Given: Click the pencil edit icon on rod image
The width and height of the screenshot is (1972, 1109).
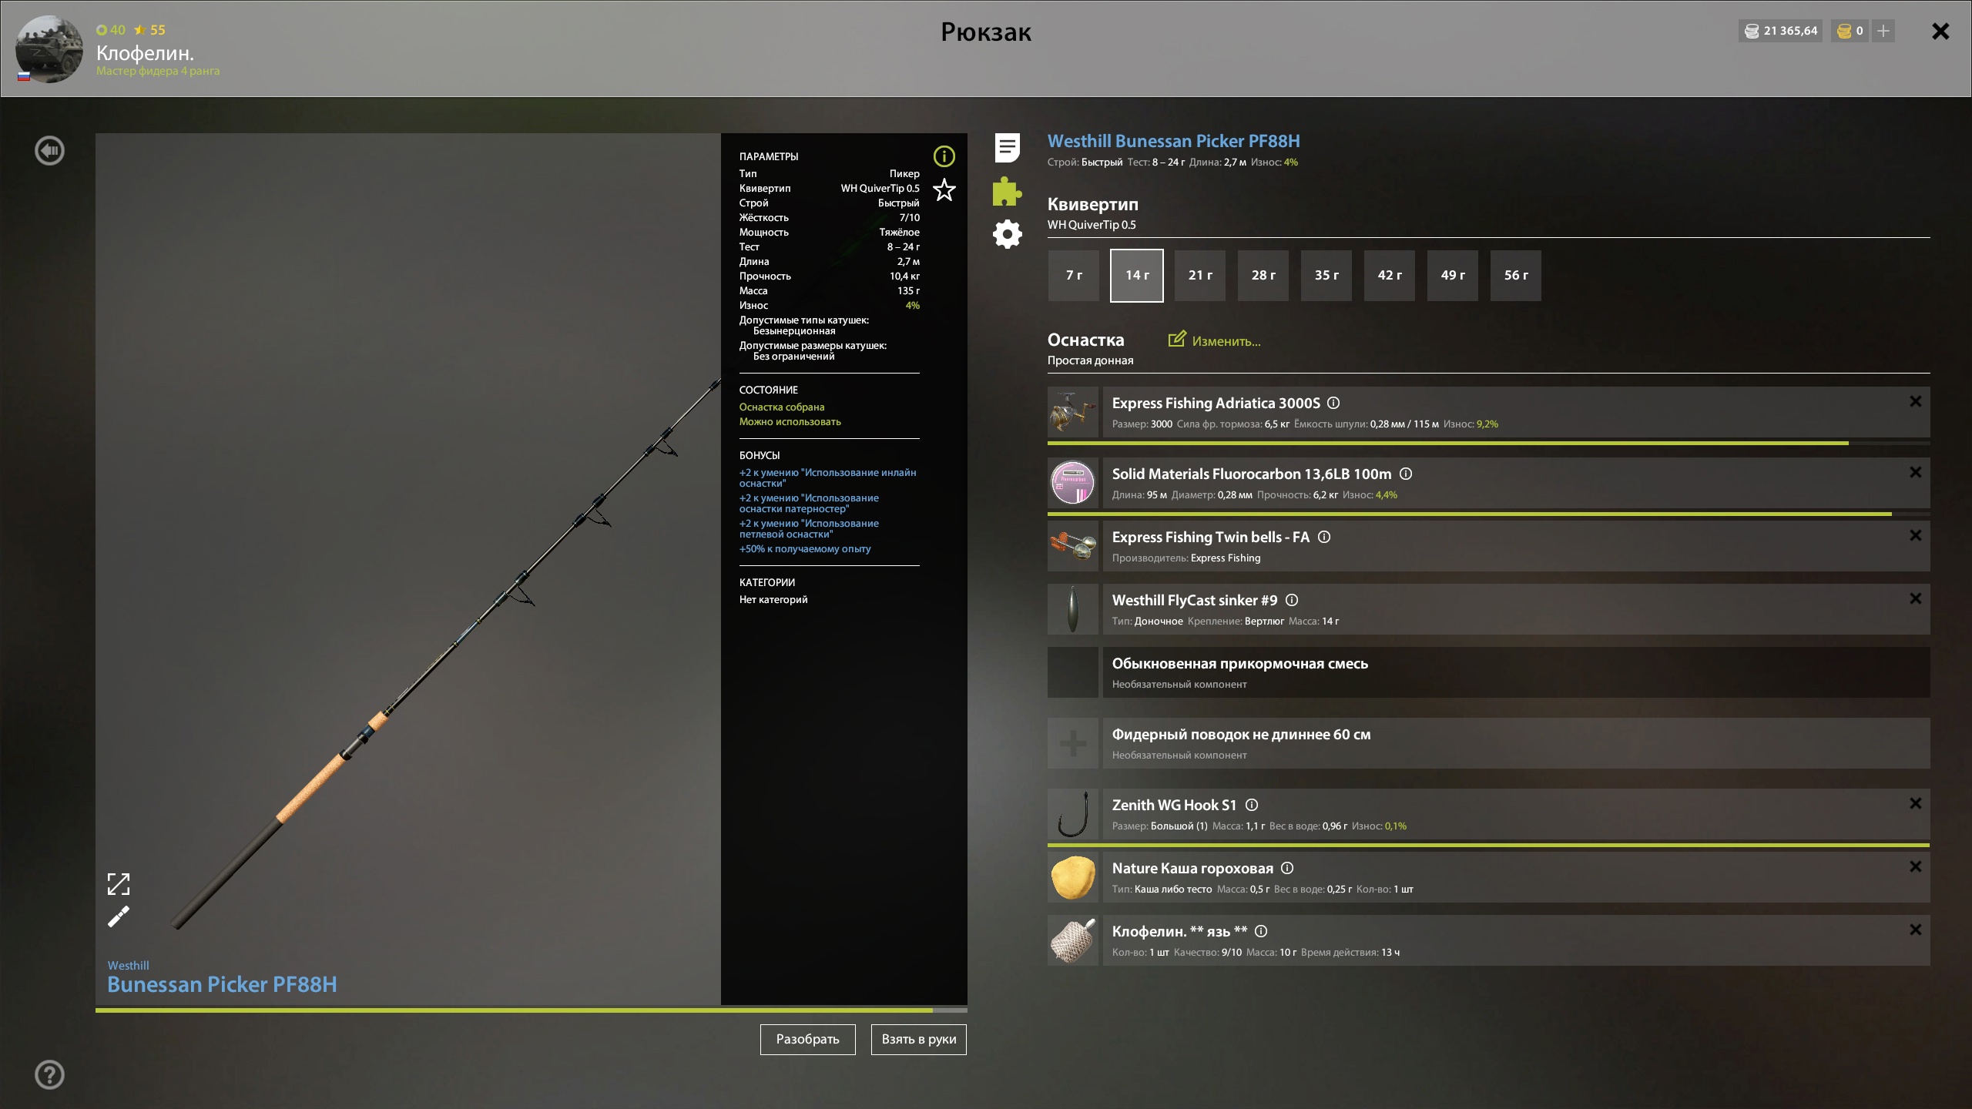Looking at the screenshot, I should tap(118, 916).
